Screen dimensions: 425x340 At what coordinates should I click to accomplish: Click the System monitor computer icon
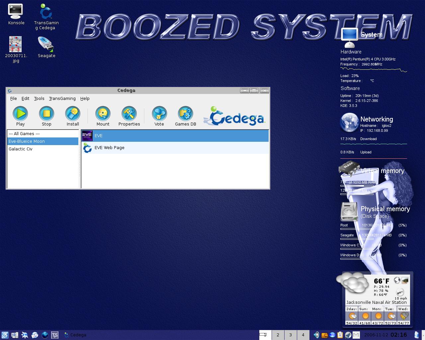[x=349, y=38]
